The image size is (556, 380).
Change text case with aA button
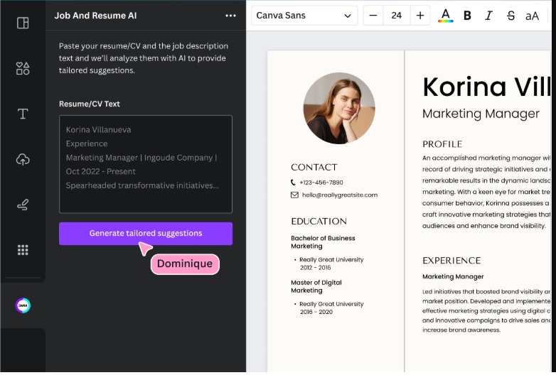click(532, 16)
